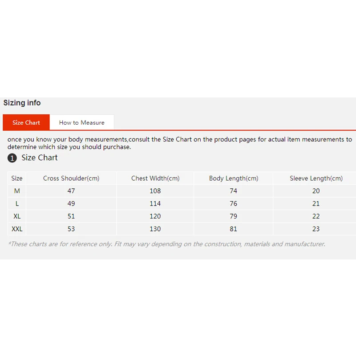This screenshot has width=356, height=356.
Task: Select the XL size row label
Action: tap(17, 216)
